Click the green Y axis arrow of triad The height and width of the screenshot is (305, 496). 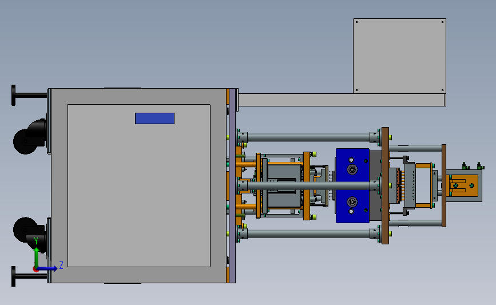(37, 258)
